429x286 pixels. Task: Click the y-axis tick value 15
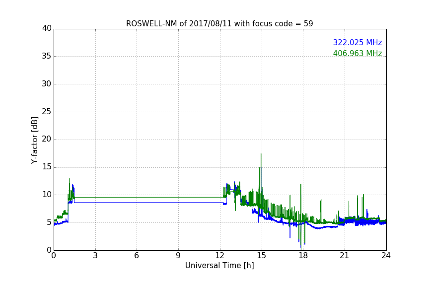pos(47,167)
